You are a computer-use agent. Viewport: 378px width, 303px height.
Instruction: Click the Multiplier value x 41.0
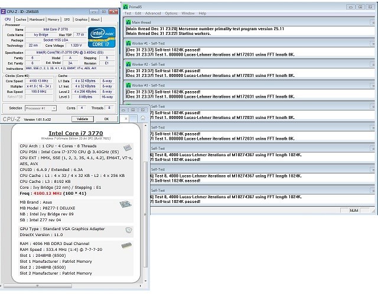pyautogui.click(x=39, y=86)
